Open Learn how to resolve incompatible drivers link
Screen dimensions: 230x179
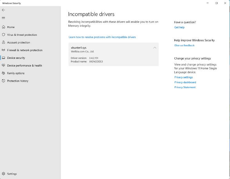tap(102, 37)
